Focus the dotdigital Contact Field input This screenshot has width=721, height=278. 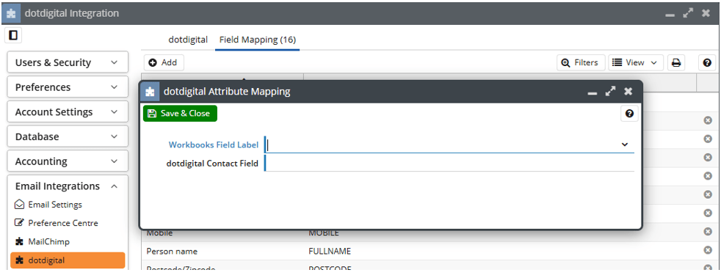[449, 163]
